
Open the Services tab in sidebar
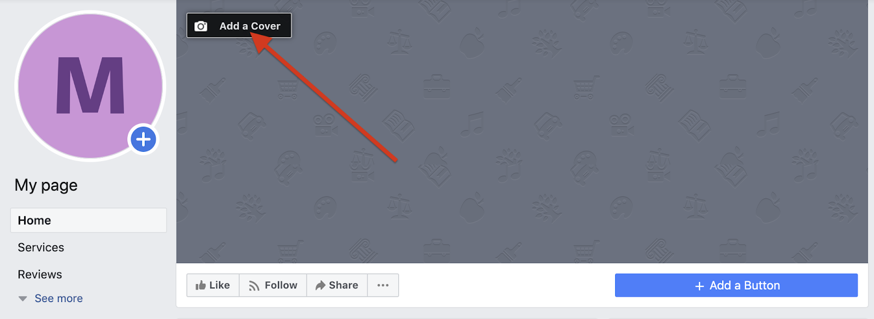point(41,247)
